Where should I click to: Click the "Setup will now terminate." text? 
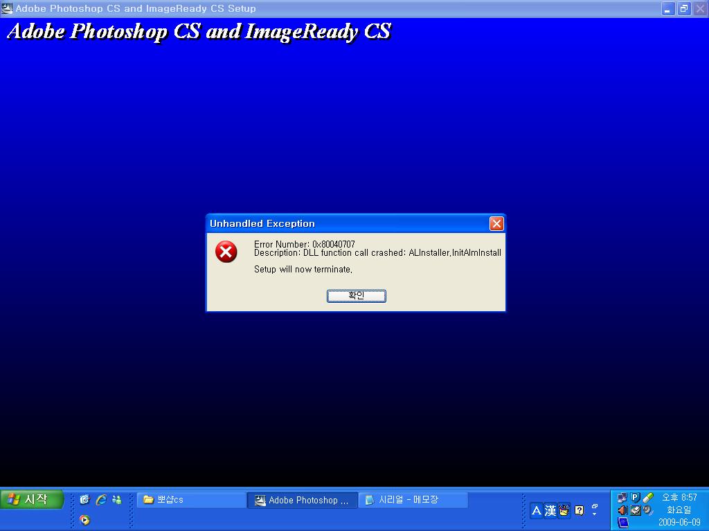pos(303,269)
